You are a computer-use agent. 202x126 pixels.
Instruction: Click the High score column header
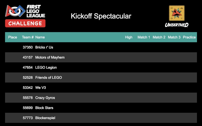[x=129, y=37]
